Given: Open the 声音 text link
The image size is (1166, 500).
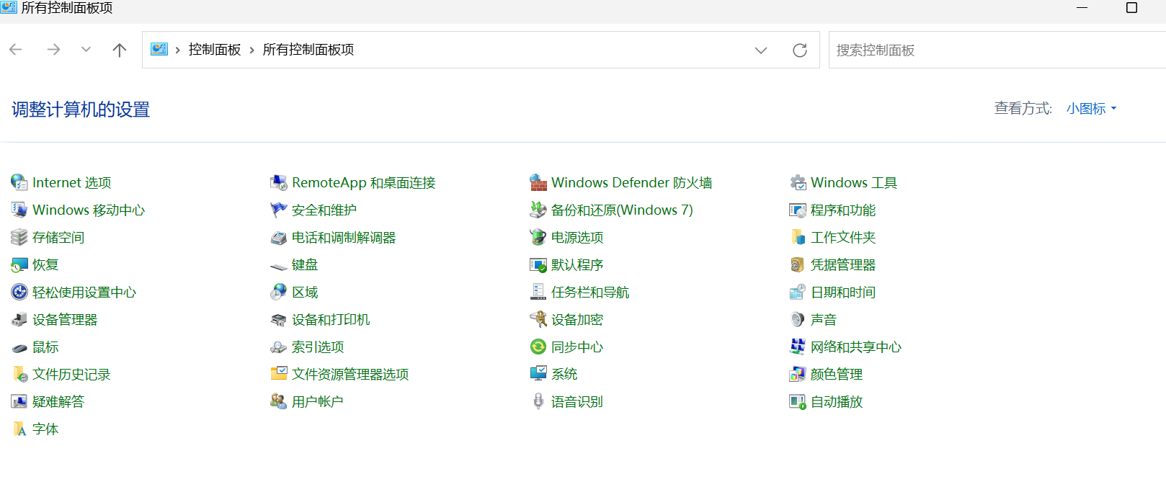Looking at the screenshot, I should [824, 320].
